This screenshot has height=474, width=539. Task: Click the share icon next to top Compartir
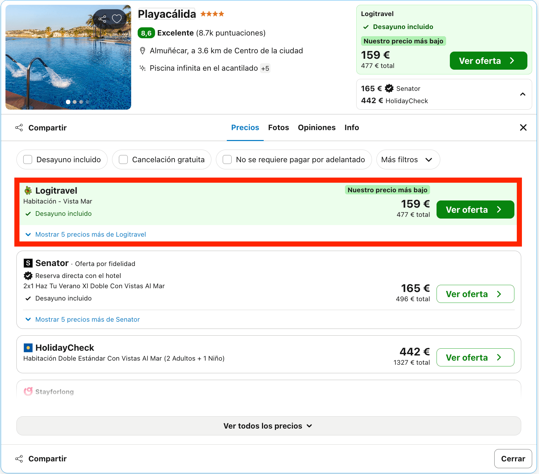pyautogui.click(x=19, y=128)
